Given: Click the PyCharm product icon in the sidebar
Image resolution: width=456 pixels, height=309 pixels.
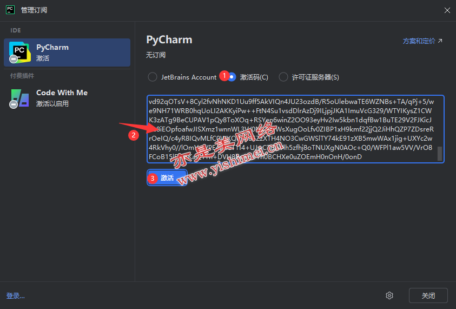Looking at the screenshot, I should click(19, 52).
